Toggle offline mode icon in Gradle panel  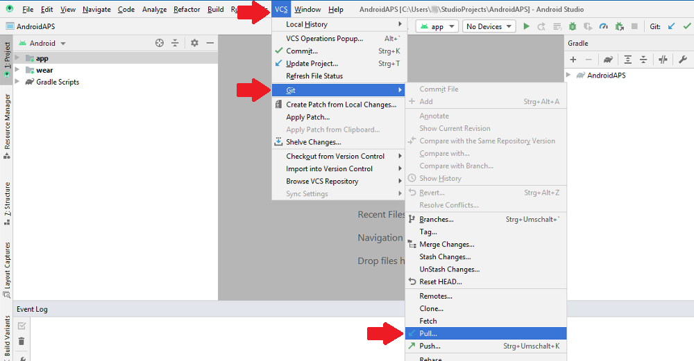[663, 60]
